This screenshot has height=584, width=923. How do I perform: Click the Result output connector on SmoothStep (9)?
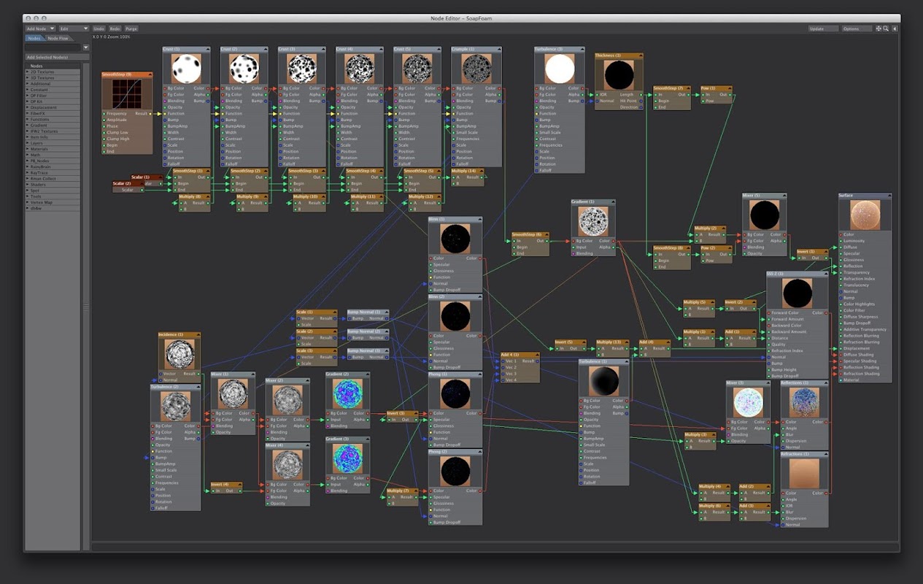pyautogui.click(x=150, y=114)
